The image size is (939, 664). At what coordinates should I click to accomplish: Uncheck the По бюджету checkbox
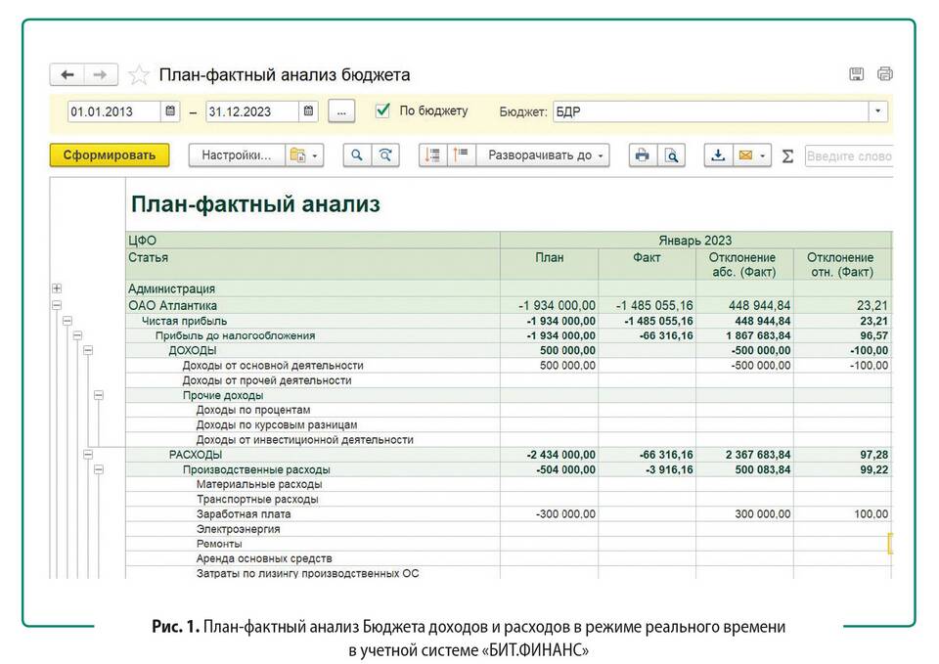(x=383, y=111)
